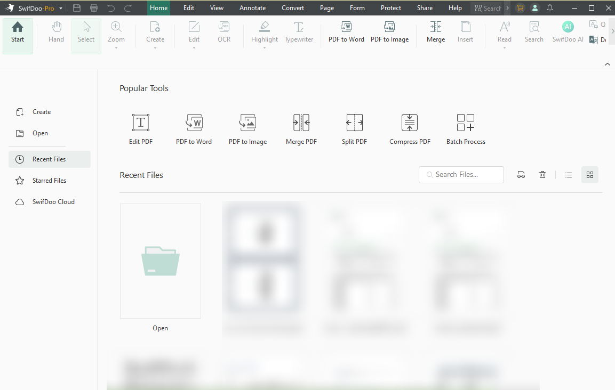The image size is (615, 390).
Task: Click the Open folder tile in Recent Files
Action: click(161, 261)
